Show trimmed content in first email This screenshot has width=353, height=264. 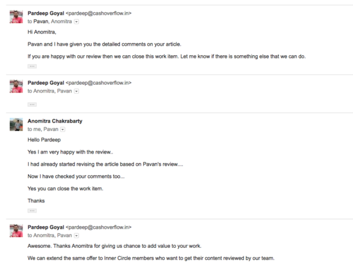(x=32, y=66)
